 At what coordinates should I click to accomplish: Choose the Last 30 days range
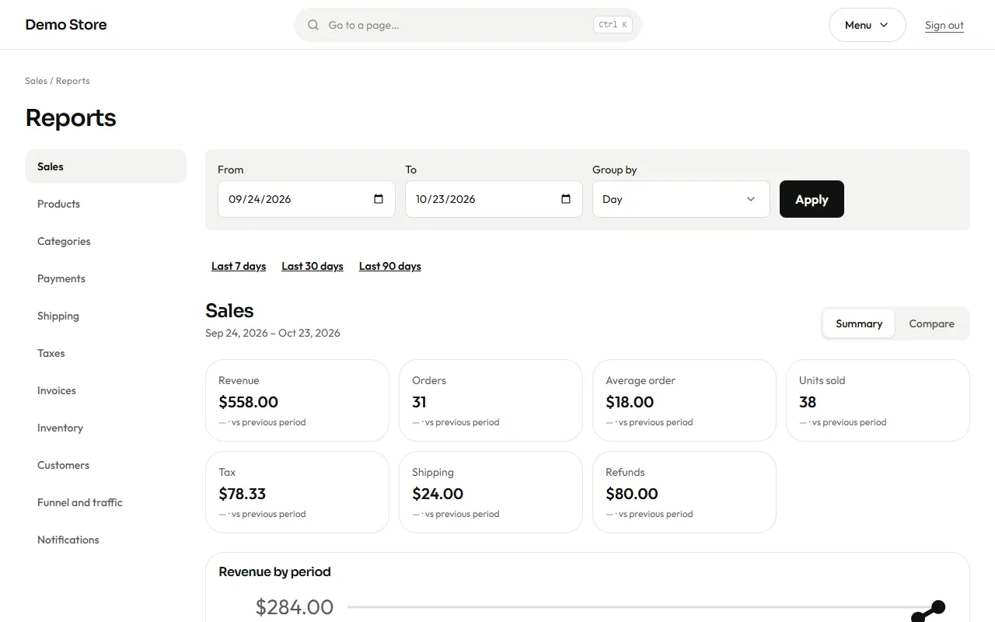(x=312, y=266)
